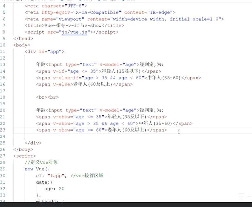The width and height of the screenshot is (252, 207).
Task: Click line number 4 in the gutter
Action: click(4, 6)
